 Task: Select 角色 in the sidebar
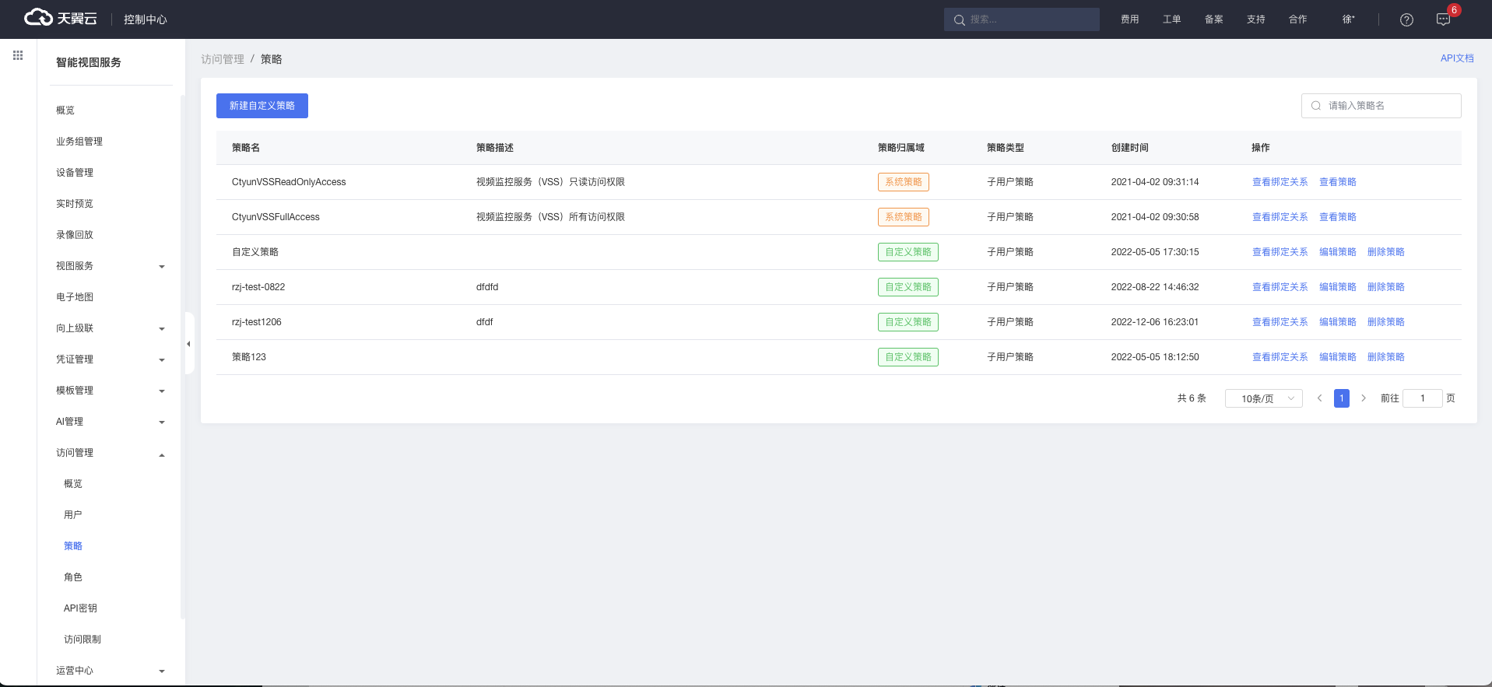[x=73, y=577]
